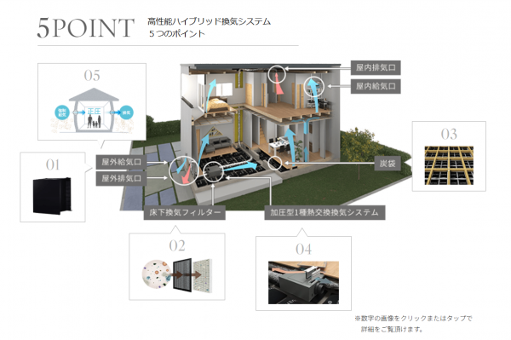511x340 pixels.
Task: Open point 03 charcoal bag grid image
Action: pos(449,165)
